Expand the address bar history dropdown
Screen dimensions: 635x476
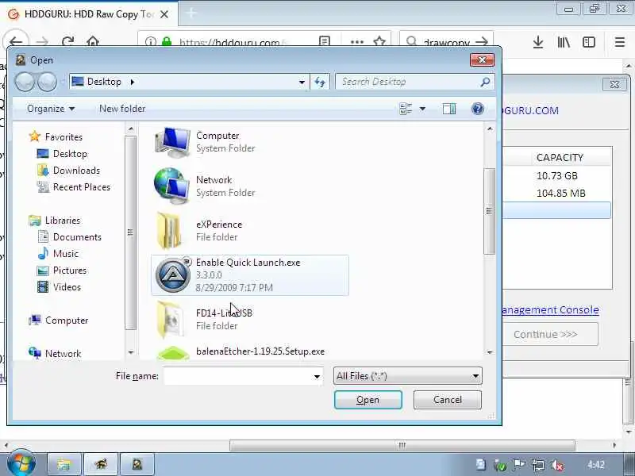pos(302,83)
